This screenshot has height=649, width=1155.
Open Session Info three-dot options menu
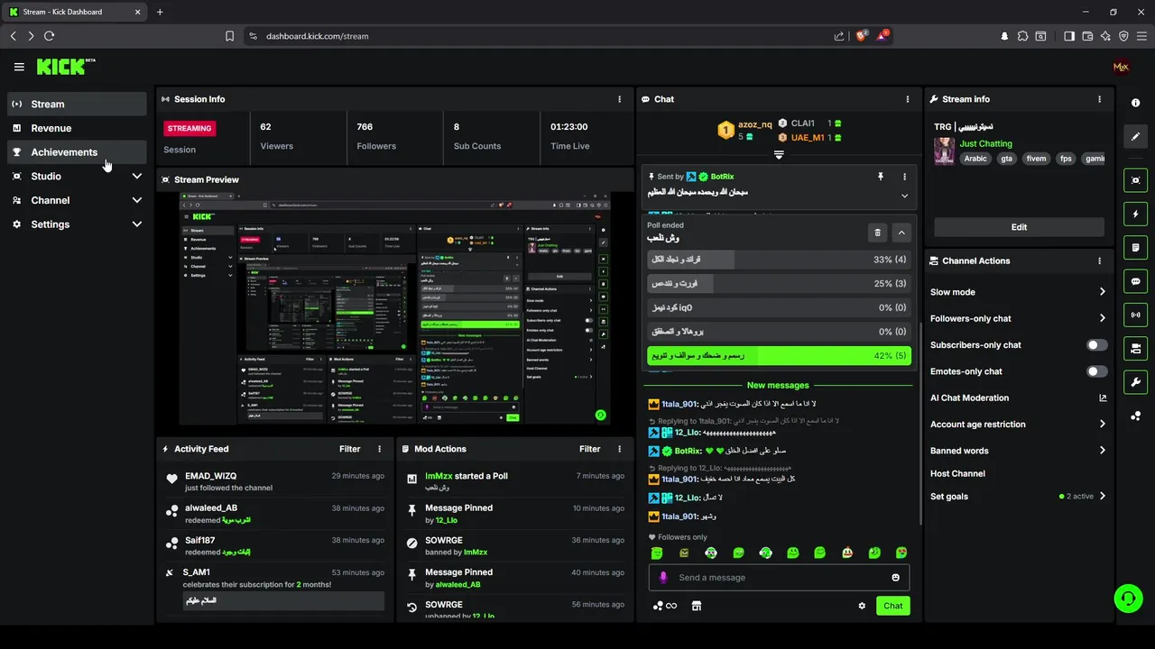click(619, 99)
